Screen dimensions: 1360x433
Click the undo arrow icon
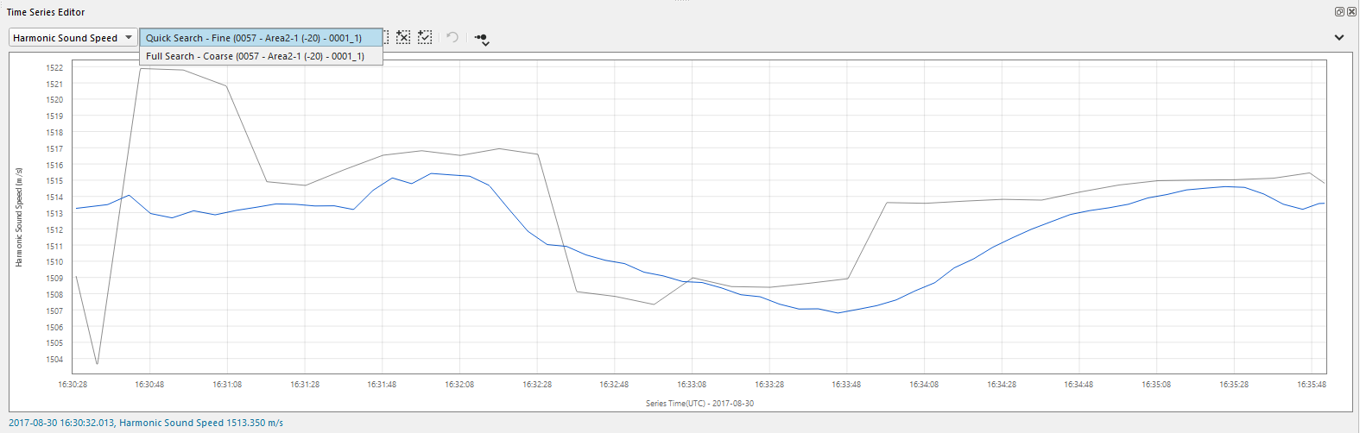coord(452,37)
